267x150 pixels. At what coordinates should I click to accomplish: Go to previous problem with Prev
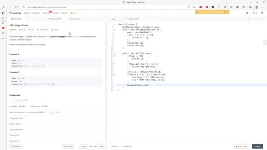83,146
